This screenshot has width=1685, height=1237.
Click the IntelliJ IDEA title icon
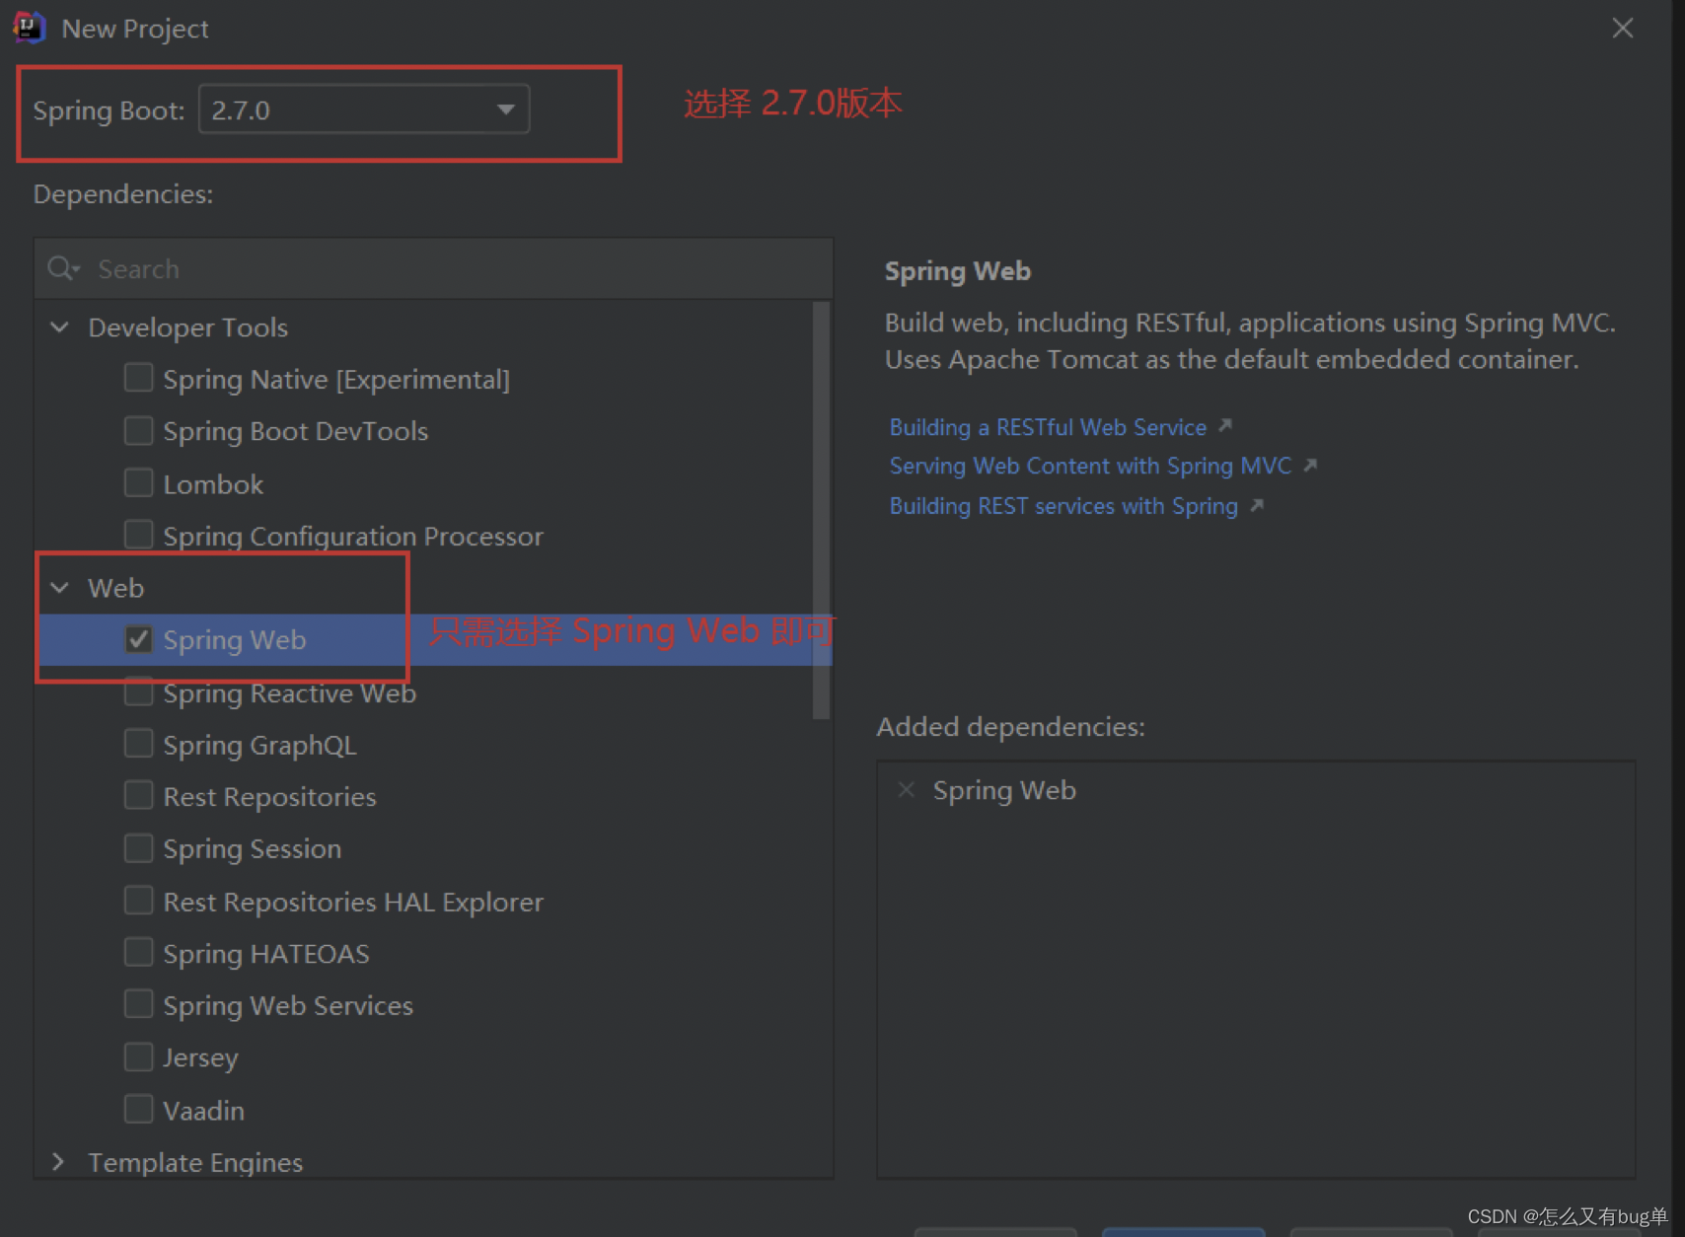tap(30, 29)
